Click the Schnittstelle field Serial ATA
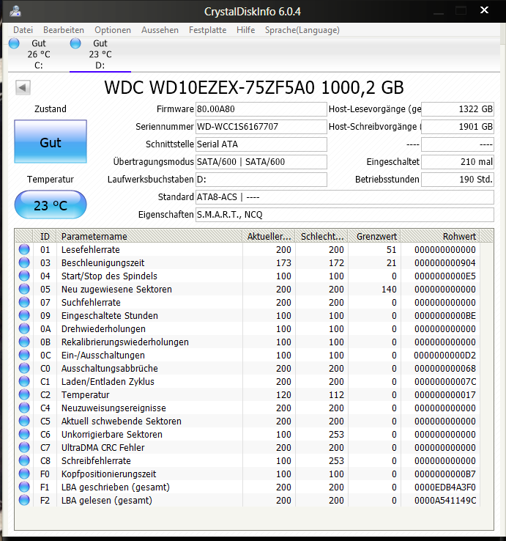Screen dimensions: 506x541 click(x=261, y=144)
